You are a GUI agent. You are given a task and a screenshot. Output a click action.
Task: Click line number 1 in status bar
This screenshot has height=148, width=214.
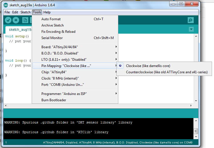point(6,143)
